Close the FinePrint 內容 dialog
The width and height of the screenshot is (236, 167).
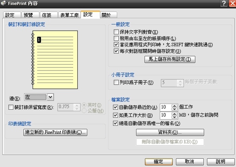click(x=232, y=3)
